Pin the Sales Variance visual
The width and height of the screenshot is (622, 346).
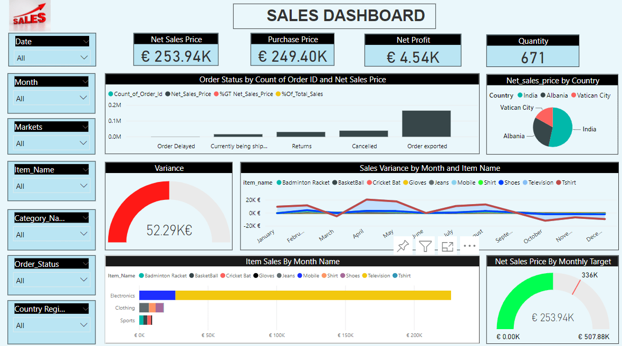click(x=403, y=246)
